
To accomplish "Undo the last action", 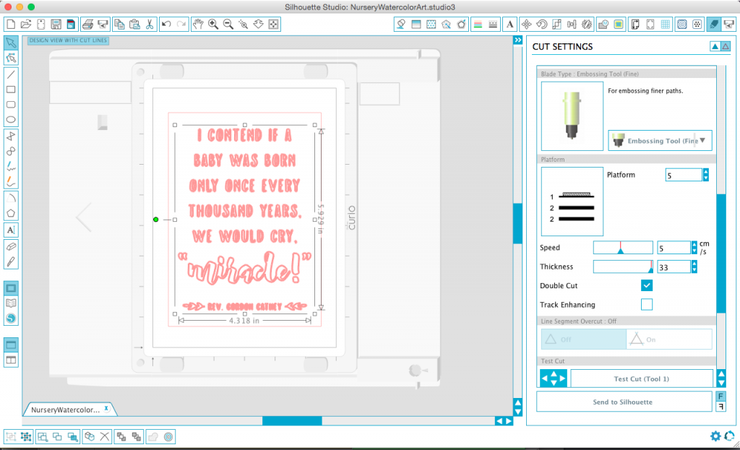I will (166, 24).
